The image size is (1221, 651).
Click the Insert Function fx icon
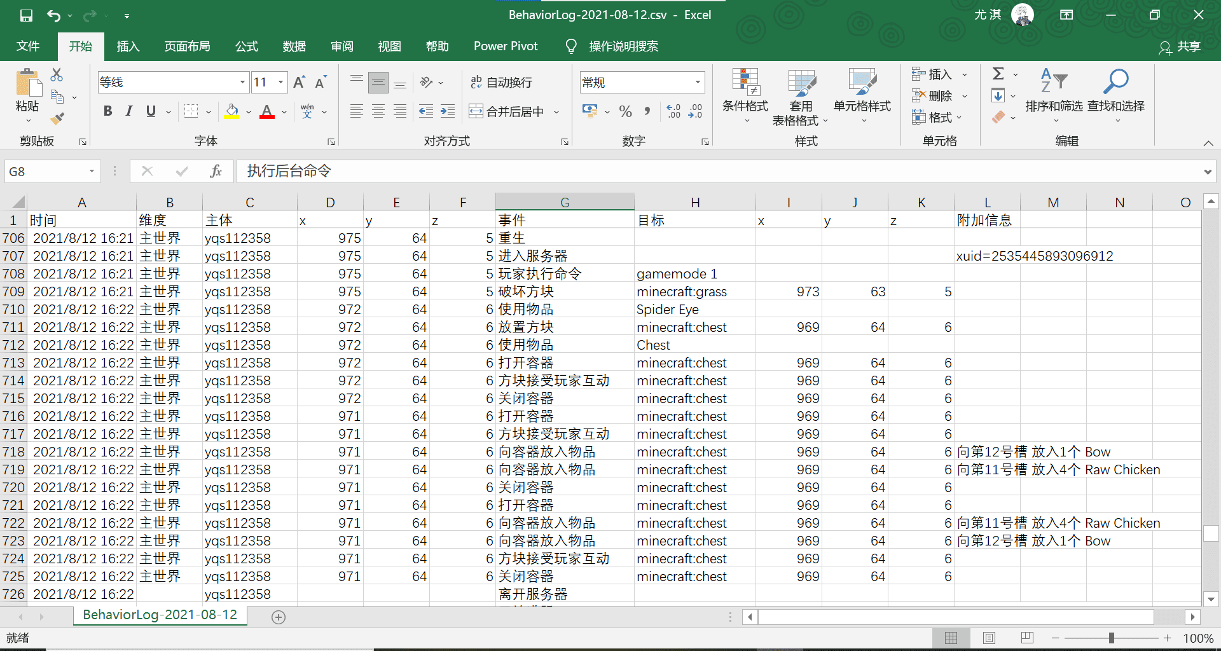pos(216,171)
